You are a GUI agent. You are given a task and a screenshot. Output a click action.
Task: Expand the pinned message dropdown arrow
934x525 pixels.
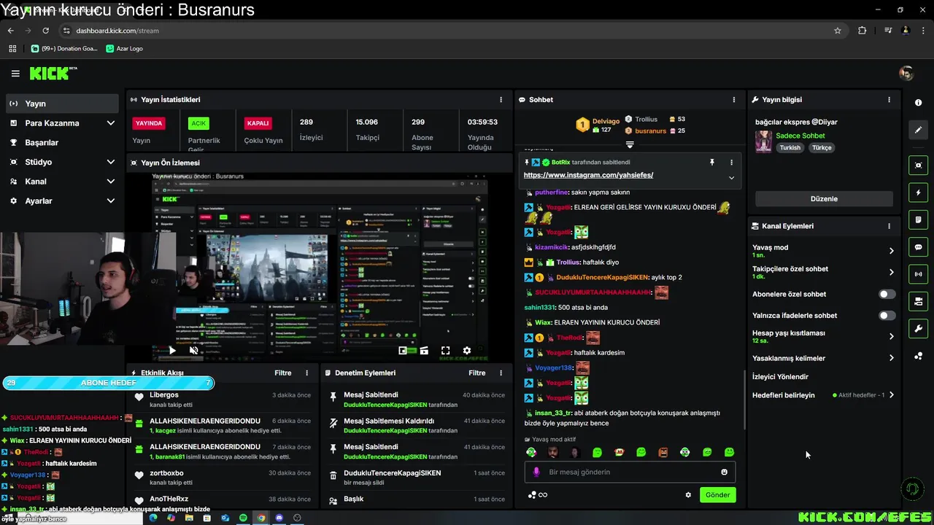(731, 177)
